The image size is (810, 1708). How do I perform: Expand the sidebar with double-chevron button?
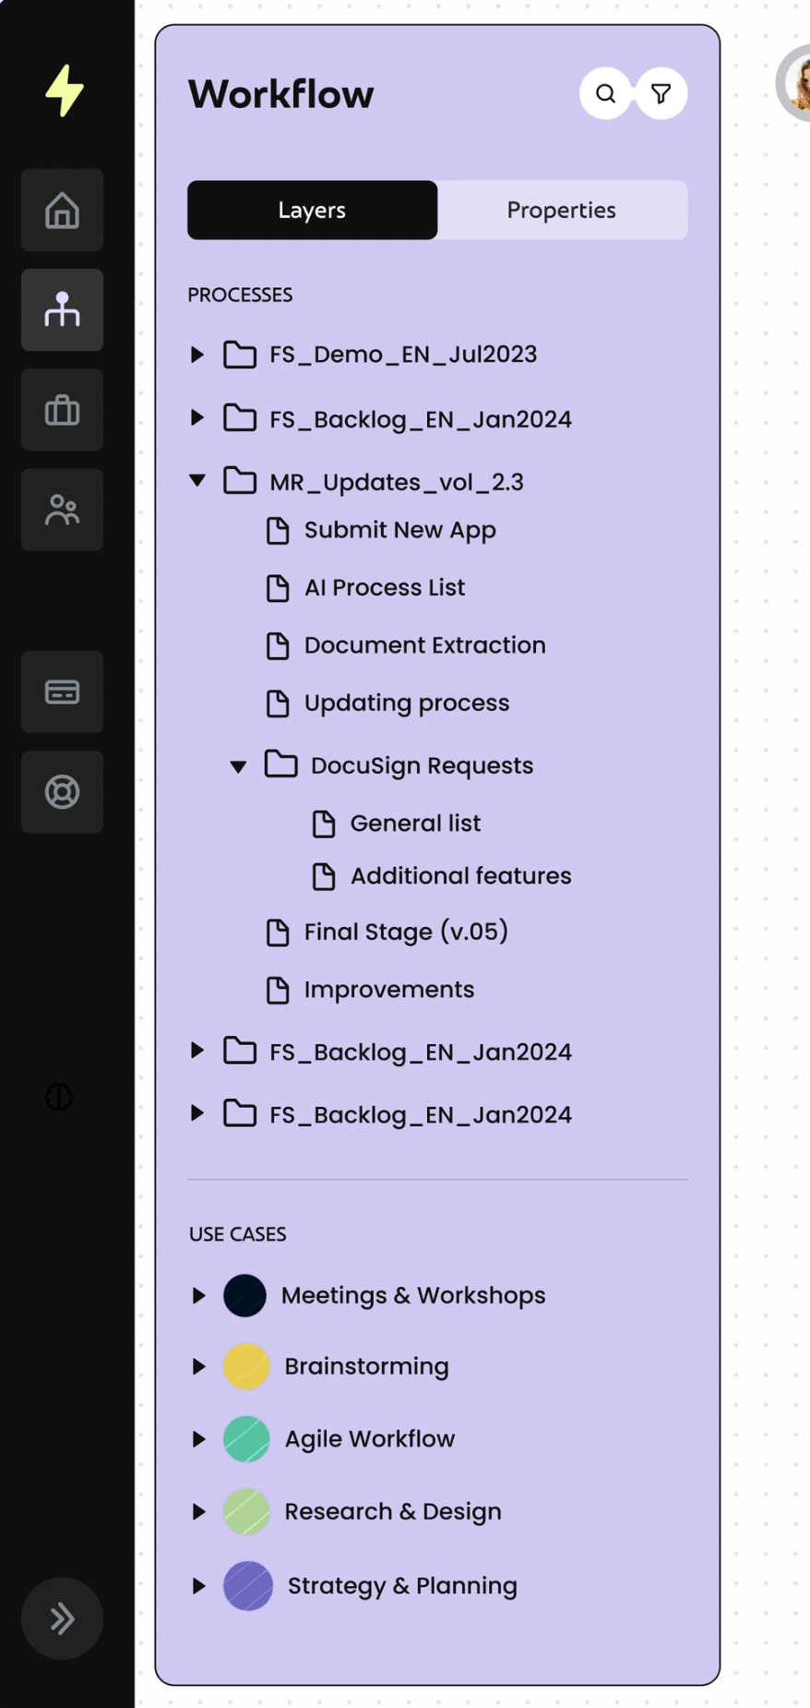62,1618
